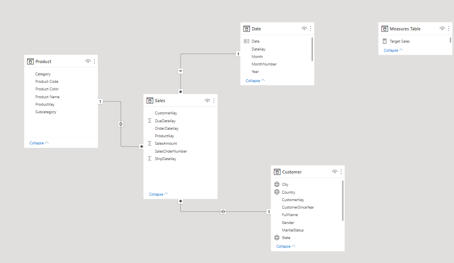Toggle Measures Table visibility eye icon

[x=442, y=29]
